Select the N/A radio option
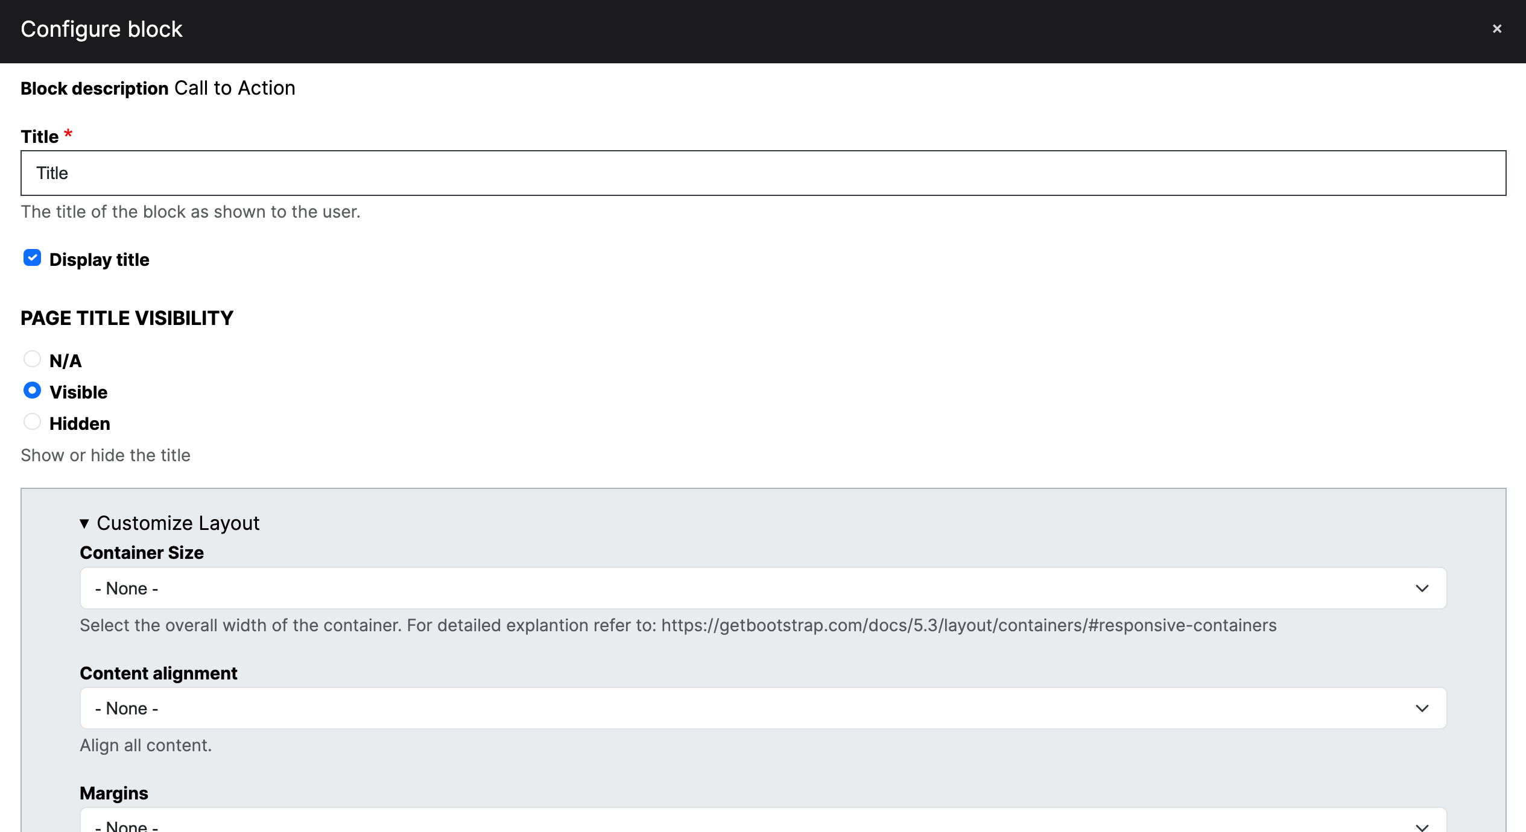Screen dimensions: 1526x832 click(x=32, y=359)
